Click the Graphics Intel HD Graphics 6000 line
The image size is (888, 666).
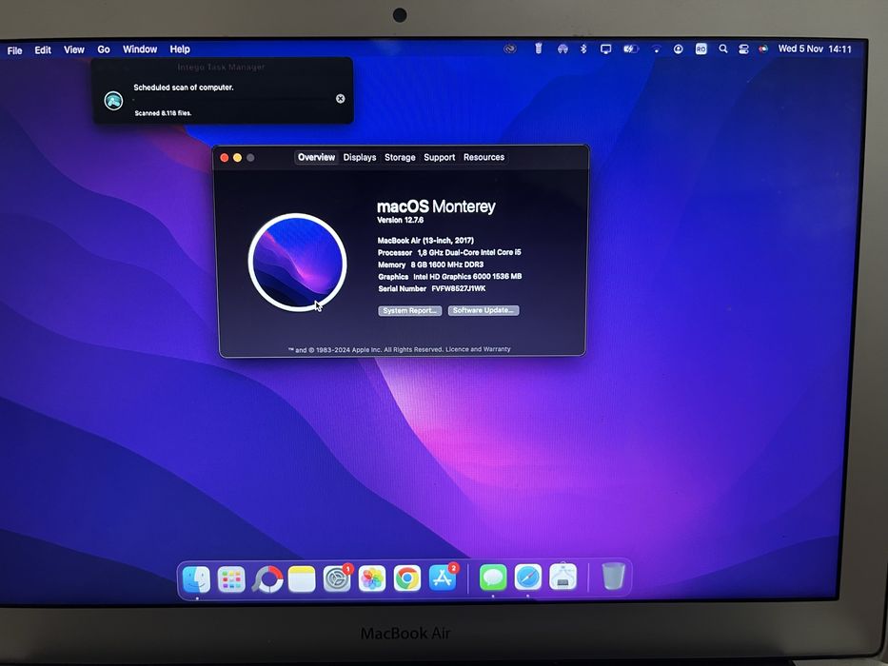[x=450, y=277]
